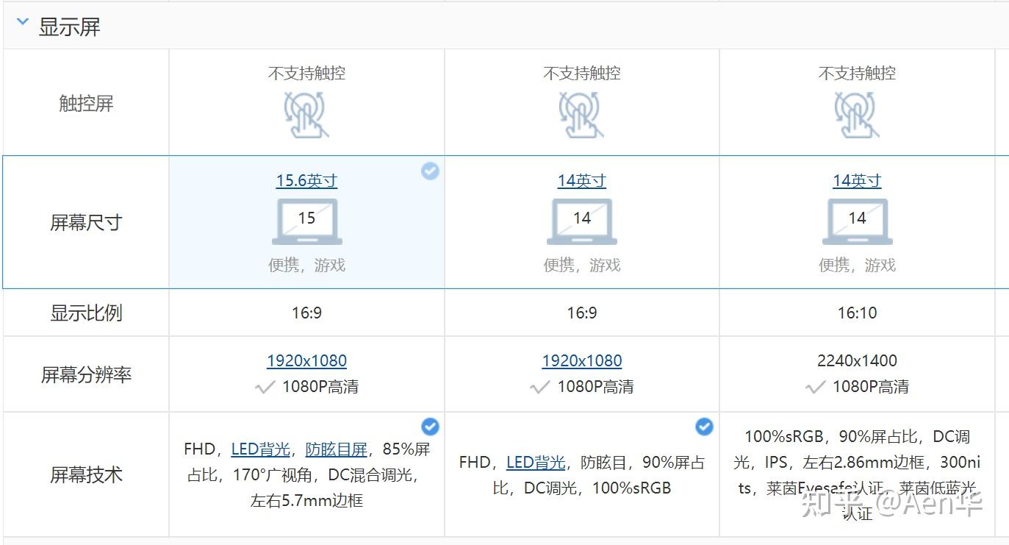Click the no-touch icon in third column
Viewport: 1009px width, 545px height.
point(857,115)
